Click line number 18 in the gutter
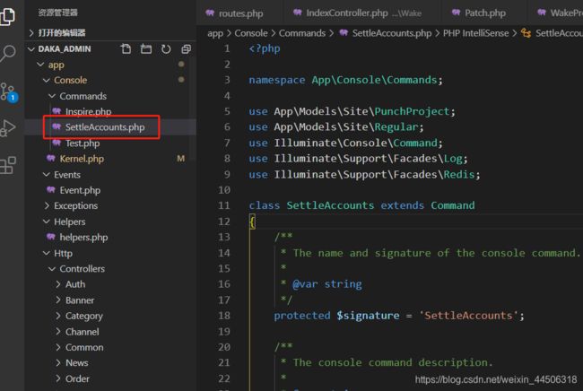Viewport: 583px width, 391px height. pos(224,316)
